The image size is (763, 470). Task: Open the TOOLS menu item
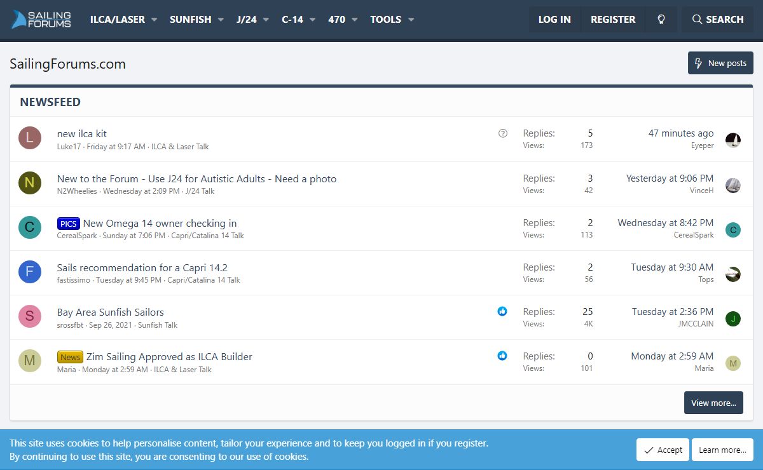(386, 20)
